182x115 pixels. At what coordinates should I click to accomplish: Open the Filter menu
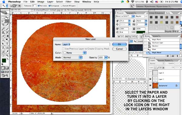pyautogui.click(x=69, y=2)
